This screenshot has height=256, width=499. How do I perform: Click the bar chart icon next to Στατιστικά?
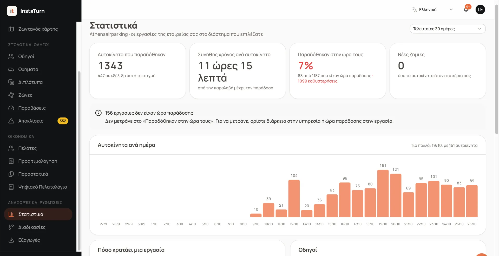[x=11, y=214]
